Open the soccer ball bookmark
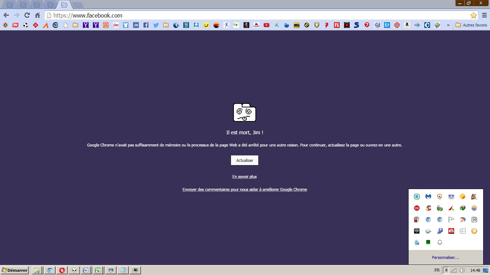The width and height of the screenshot is (490, 275). point(25,25)
